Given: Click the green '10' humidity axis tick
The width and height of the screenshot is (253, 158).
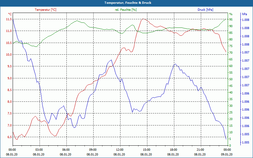Looking at the screenshot, I should (x=231, y=132).
